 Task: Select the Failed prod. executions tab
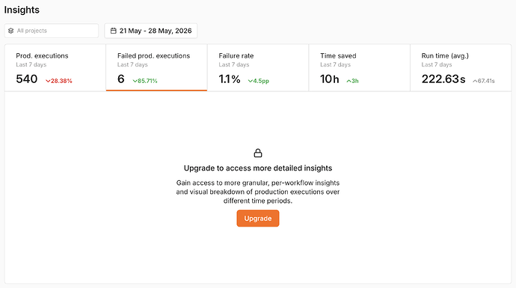click(156, 68)
